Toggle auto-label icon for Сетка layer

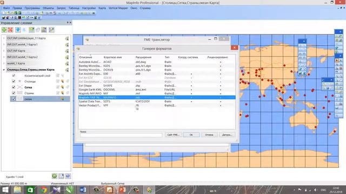(67, 87)
